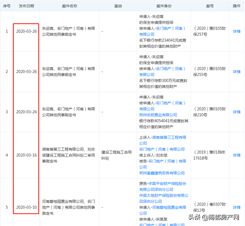Click case number （2019）豫01民终17618号
The width and height of the screenshot is (245, 226).
point(209,155)
